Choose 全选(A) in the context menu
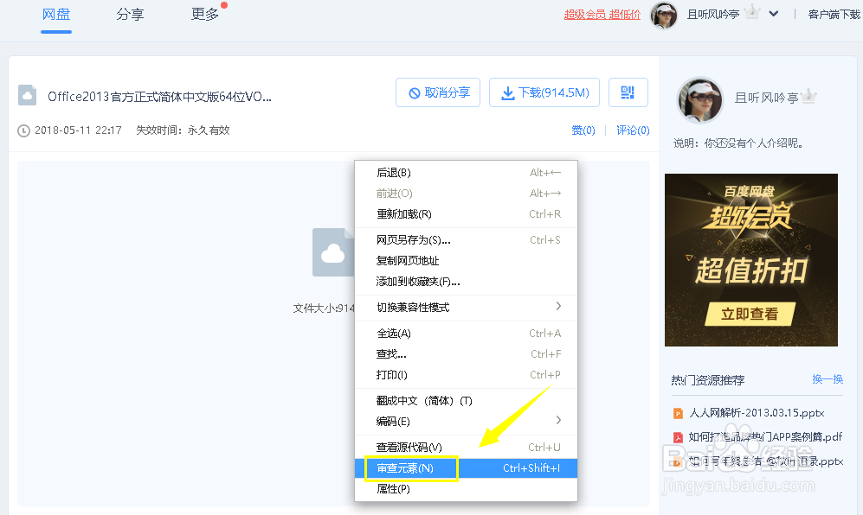This screenshot has width=863, height=515. click(x=466, y=334)
